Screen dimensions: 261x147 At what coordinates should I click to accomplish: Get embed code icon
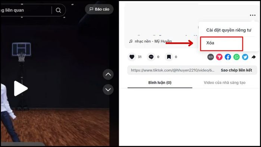coord(211,57)
